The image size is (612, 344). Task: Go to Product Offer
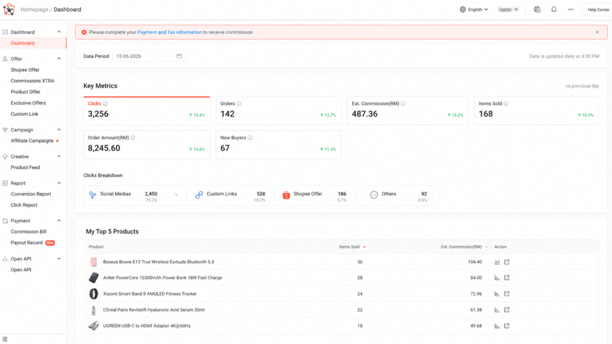(25, 92)
